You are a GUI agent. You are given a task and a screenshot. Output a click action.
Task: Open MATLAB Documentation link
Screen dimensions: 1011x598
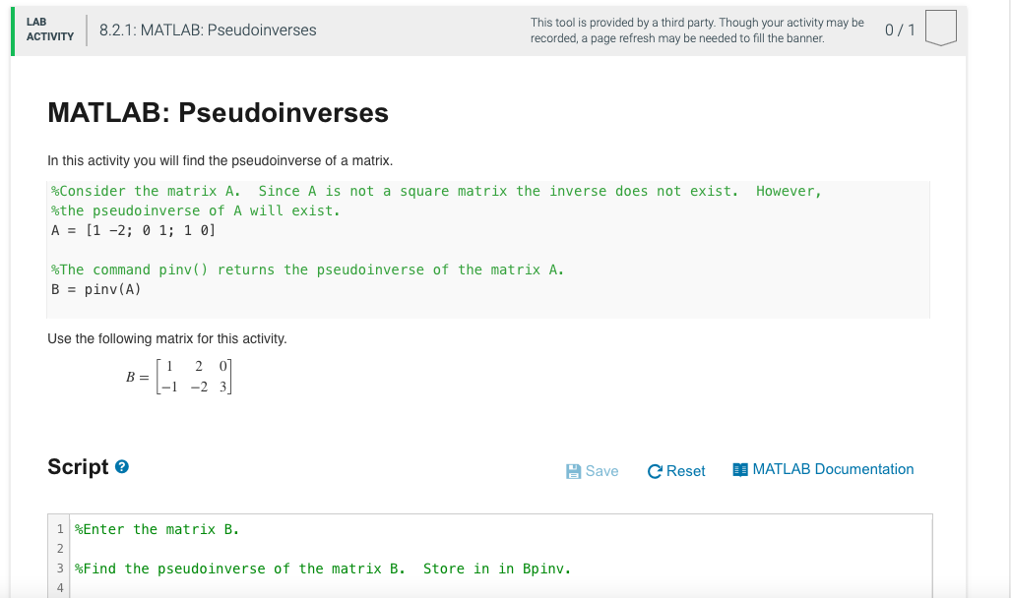(832, 469)
